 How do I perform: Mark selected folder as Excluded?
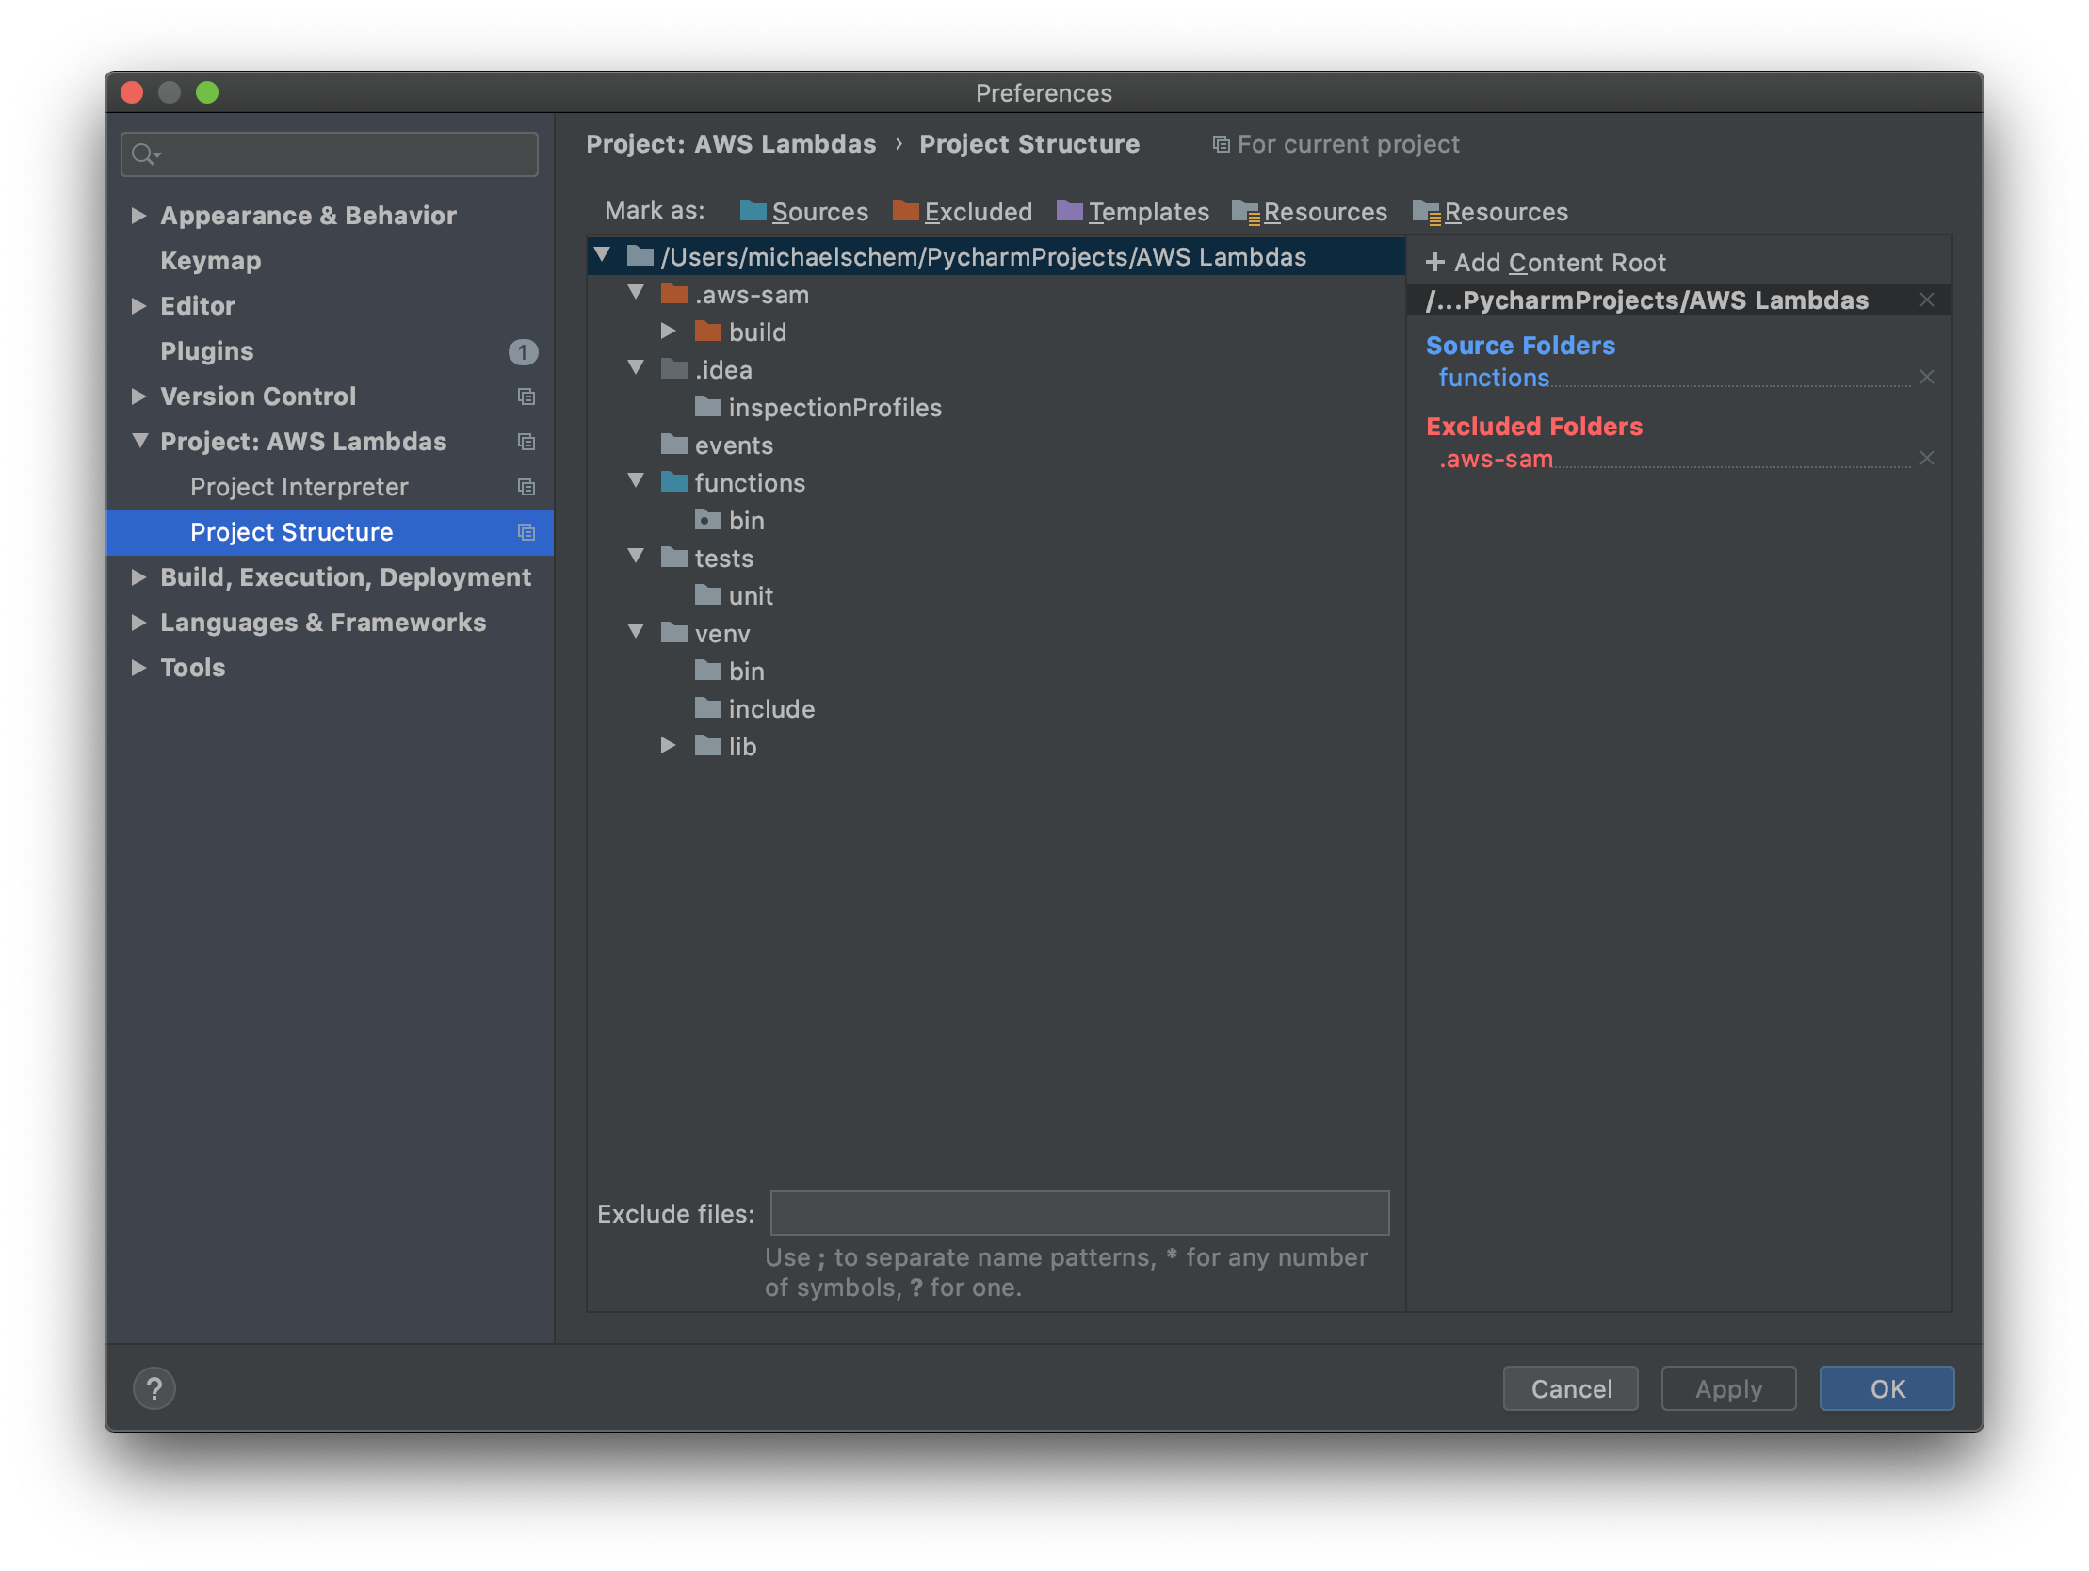pyautogui.click(x=978, y=212)
